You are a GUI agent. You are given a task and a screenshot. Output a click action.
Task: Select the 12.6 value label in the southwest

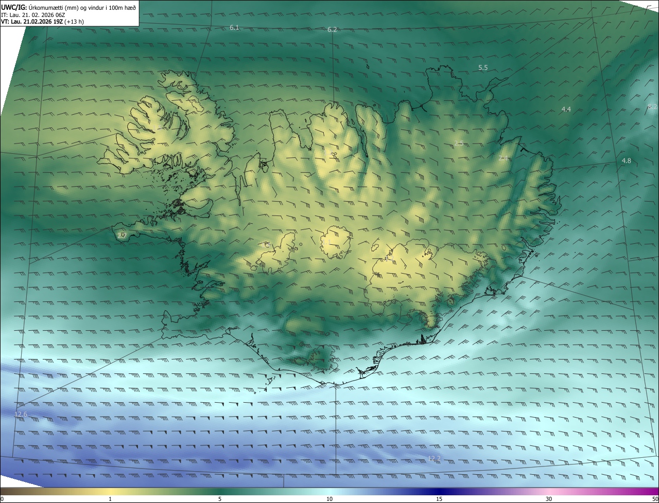[x=21, y=415]
